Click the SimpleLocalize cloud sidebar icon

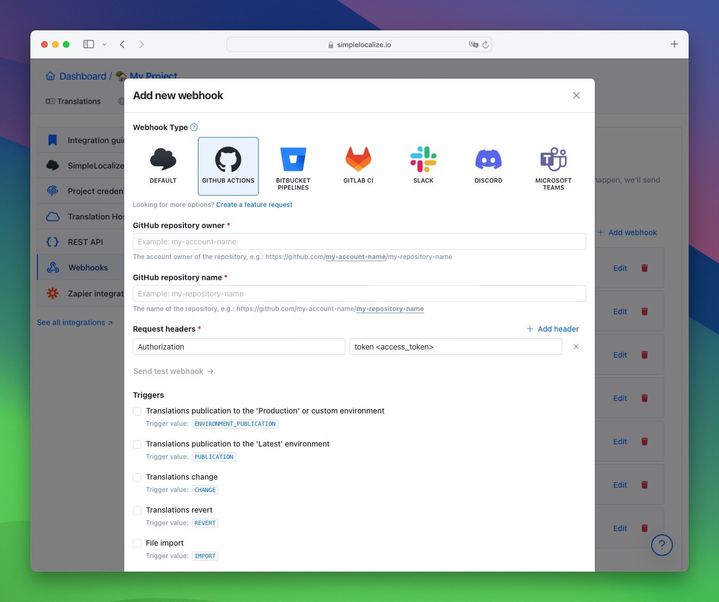pyautogui.click(x=53, y=165)
